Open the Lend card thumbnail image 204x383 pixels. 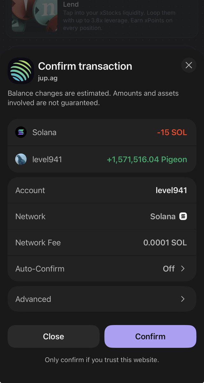click(34, 16)
